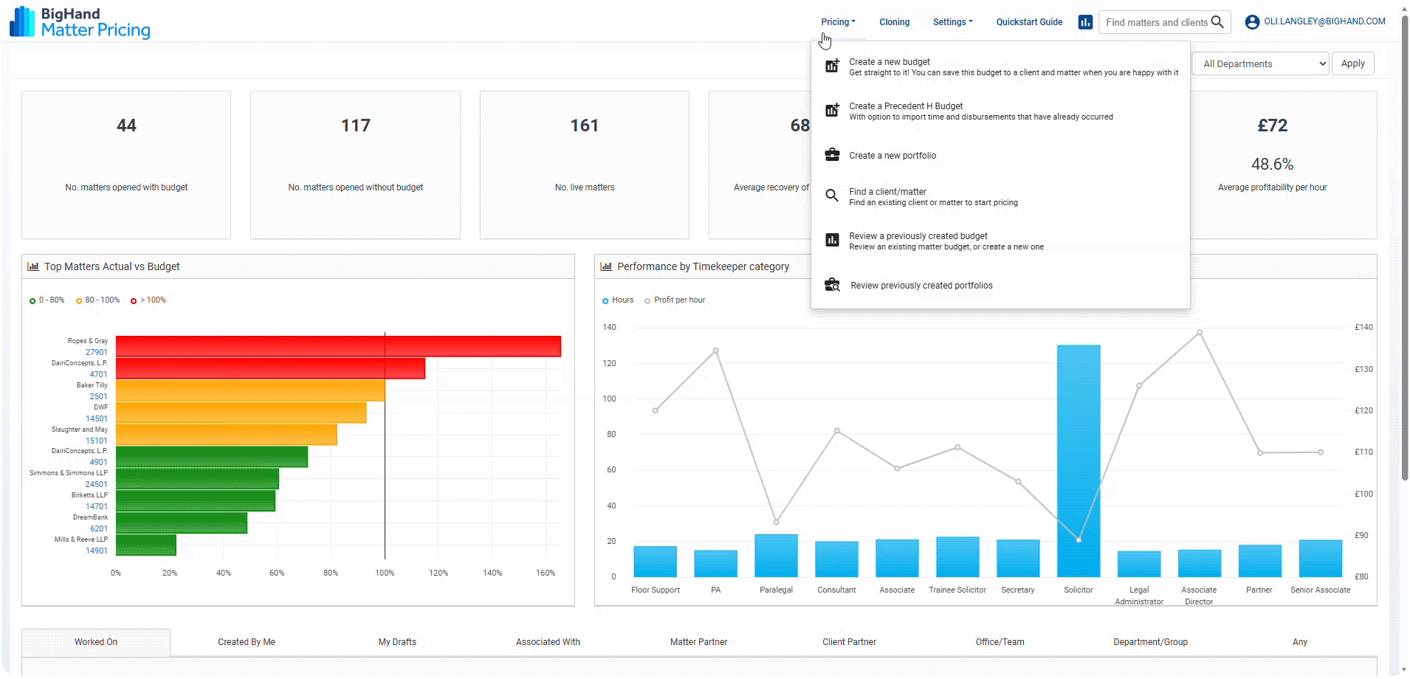This screenshot has height=679, width=1410.
Task: Select Create a new budget menu entry
Action: (x=1000, y=67)
